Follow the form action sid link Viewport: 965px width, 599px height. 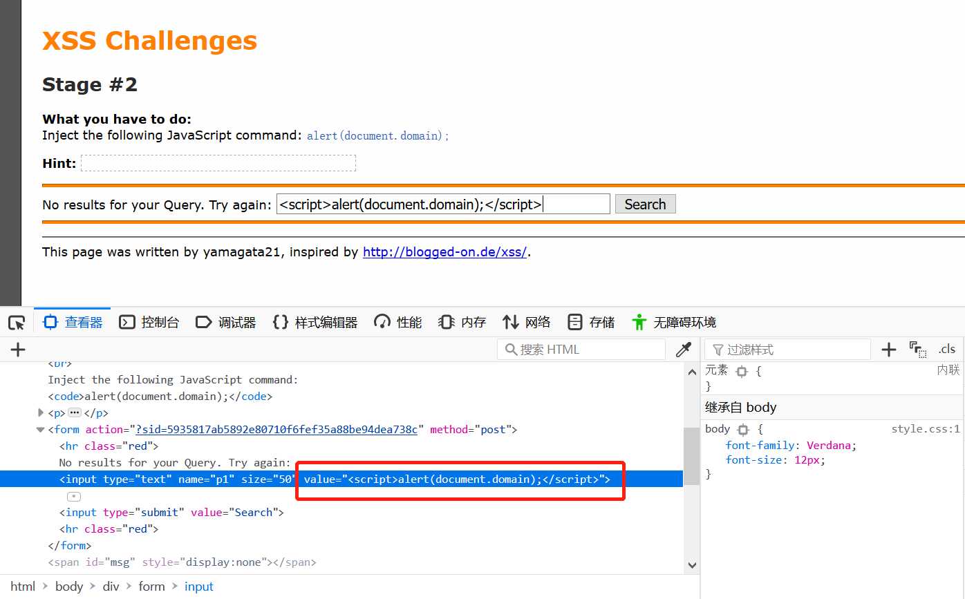277,430
